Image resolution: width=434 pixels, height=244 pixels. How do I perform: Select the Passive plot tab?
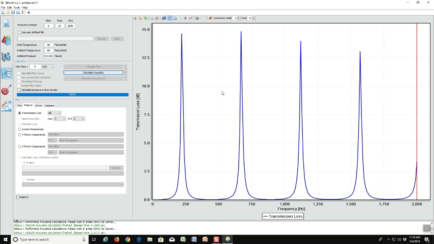(x=28, y=105)
